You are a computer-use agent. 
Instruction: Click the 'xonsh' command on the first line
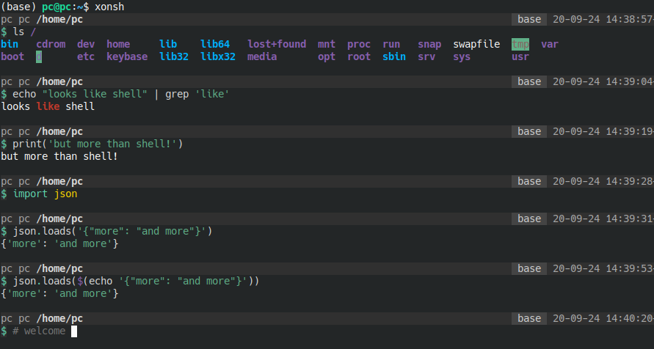click(109, 7)
